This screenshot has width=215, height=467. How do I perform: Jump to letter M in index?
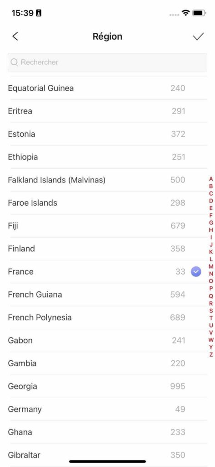(x=211, y=266)
